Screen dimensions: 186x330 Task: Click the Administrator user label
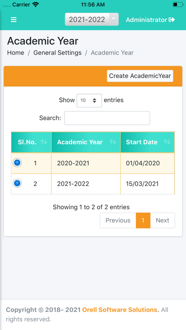pos(147,20)
